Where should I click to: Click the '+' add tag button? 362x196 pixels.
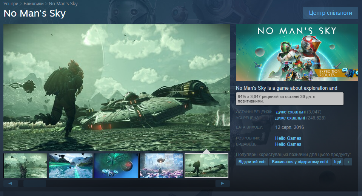[348, 162]
